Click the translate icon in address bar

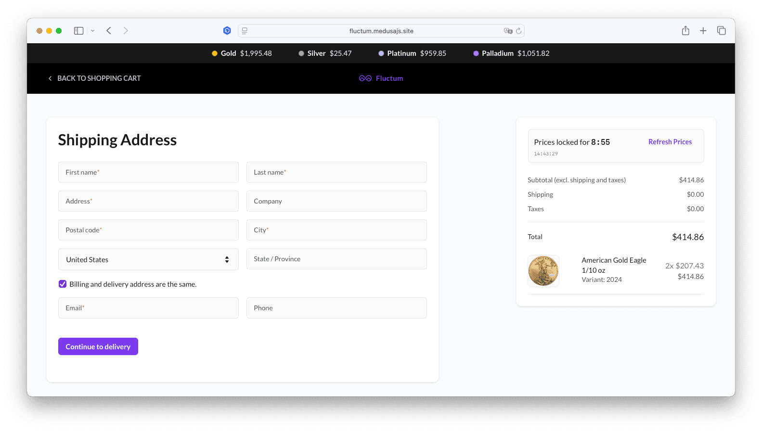(x=508, y=31)
